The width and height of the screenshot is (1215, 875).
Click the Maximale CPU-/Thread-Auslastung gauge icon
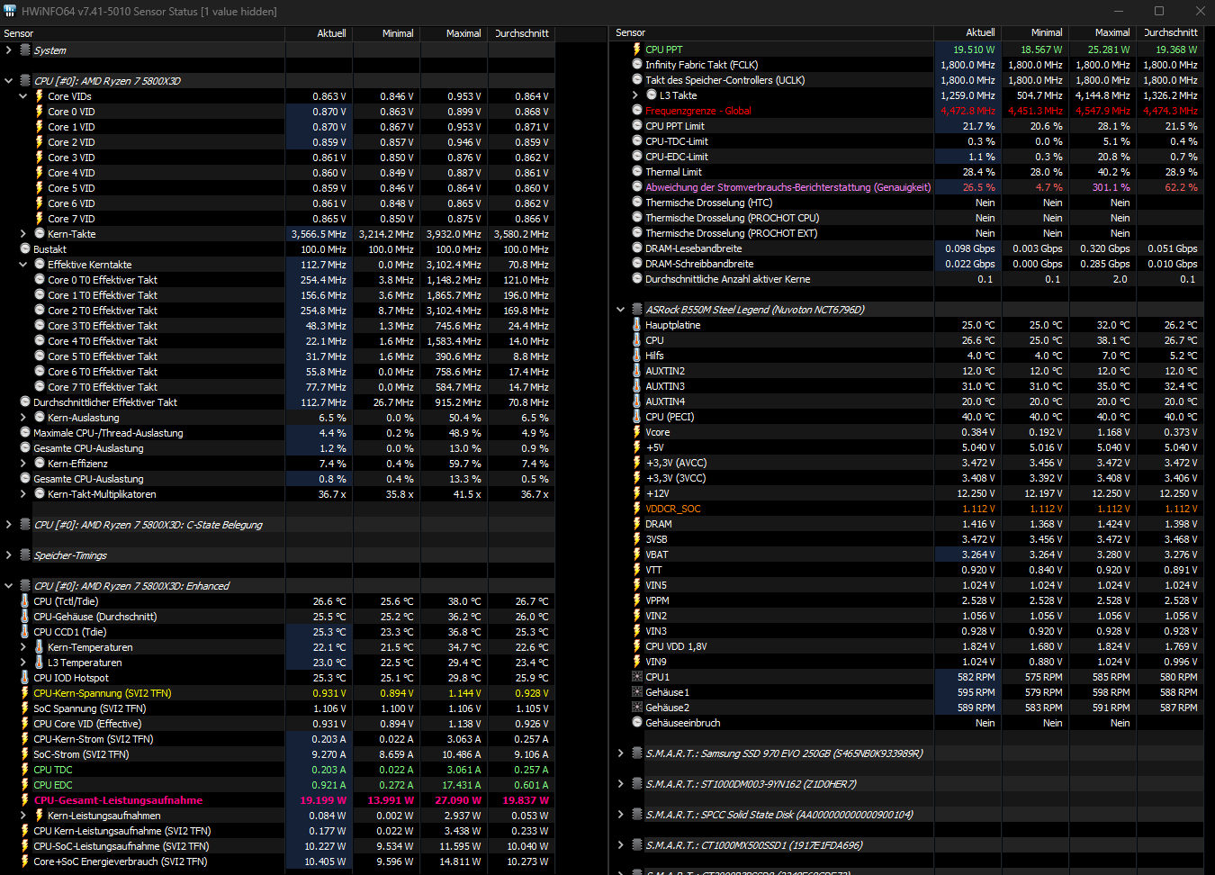click(x=25, y=433)
